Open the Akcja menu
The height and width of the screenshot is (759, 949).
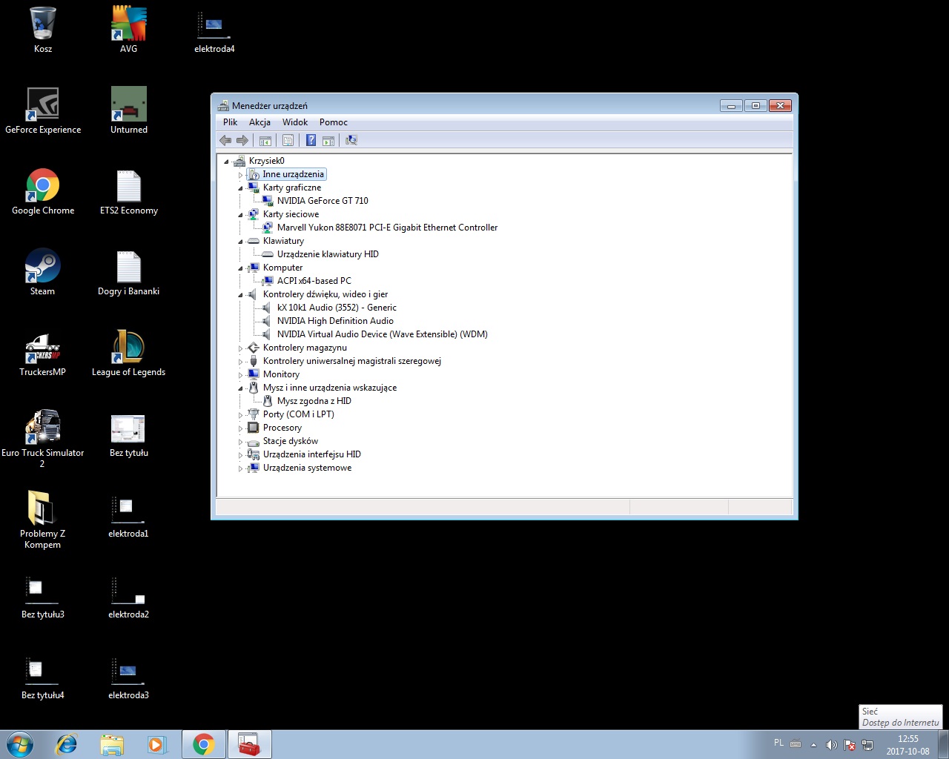[x=259, y=122]
